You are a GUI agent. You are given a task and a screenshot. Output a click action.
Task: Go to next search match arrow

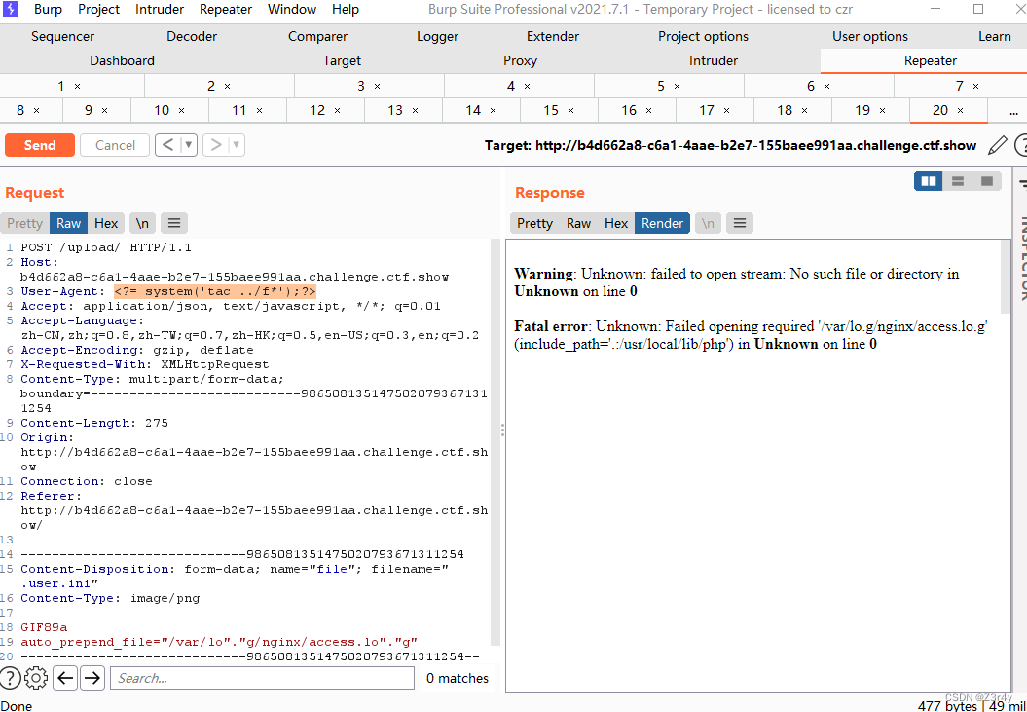93,678
